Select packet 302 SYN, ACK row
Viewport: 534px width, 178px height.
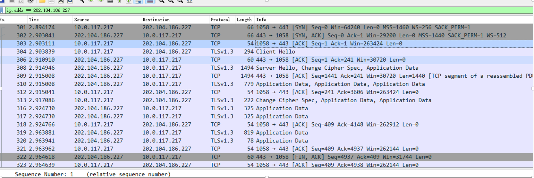coord(267,35)
